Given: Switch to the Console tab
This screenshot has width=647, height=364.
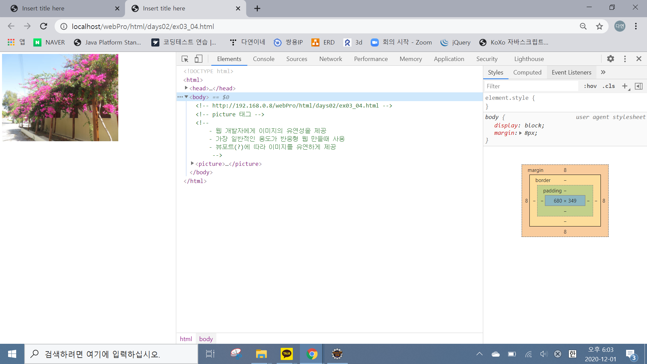Looking at the screenshot, I should click(264, 59).
